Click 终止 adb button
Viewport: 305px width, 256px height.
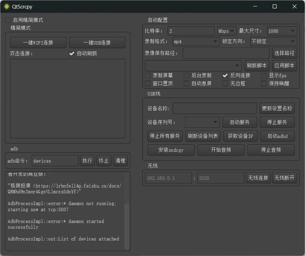tap(104, 161)
